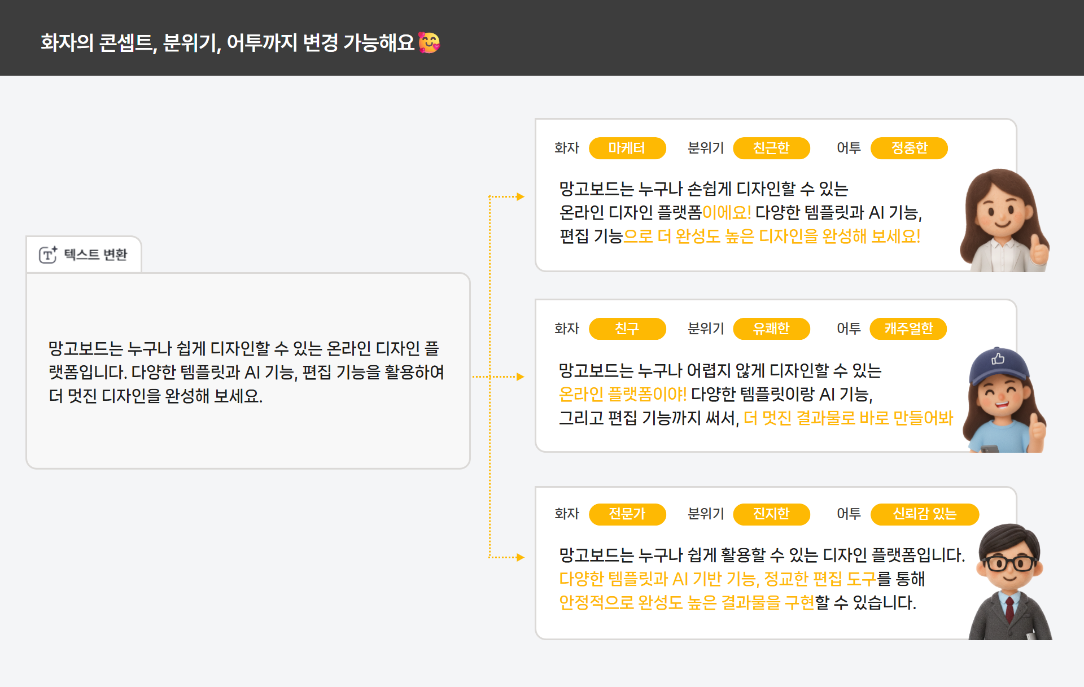Click the smiling hearts emoji in header
Viewport: 1084px width, 687px height.
click(429, 42)
